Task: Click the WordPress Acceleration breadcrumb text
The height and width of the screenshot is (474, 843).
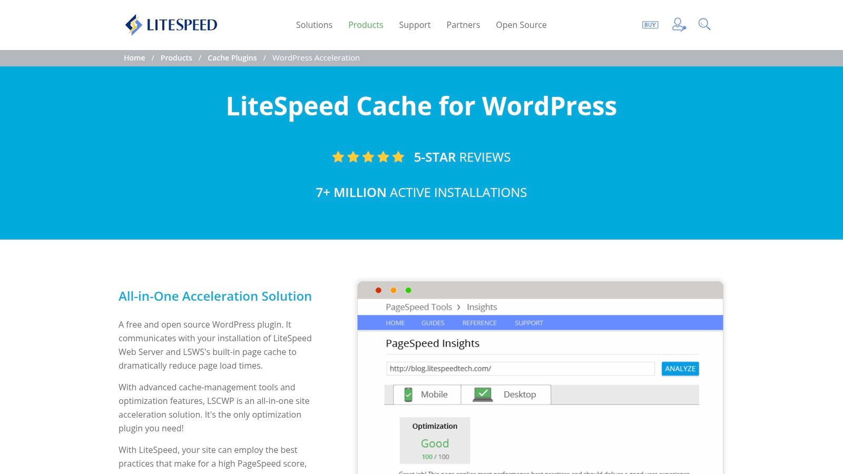Action: (x=316, y=58)
